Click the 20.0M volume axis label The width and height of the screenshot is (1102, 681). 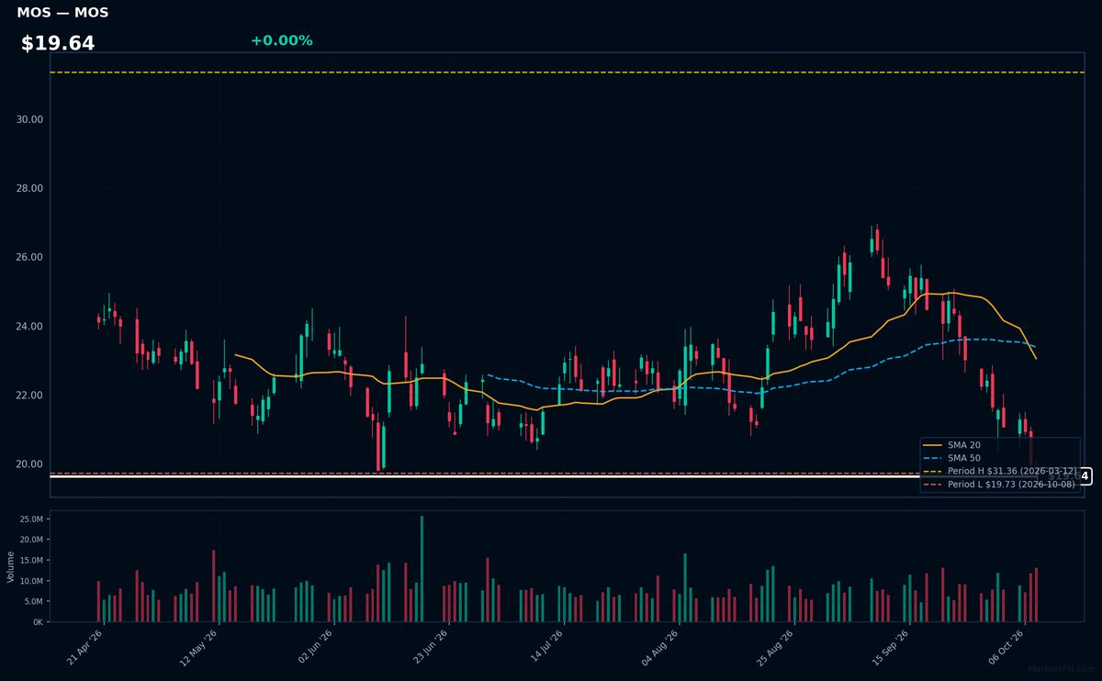pyautogui.click(x=32, y=540)
